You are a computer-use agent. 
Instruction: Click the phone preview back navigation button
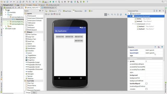[x=59, y=78]
